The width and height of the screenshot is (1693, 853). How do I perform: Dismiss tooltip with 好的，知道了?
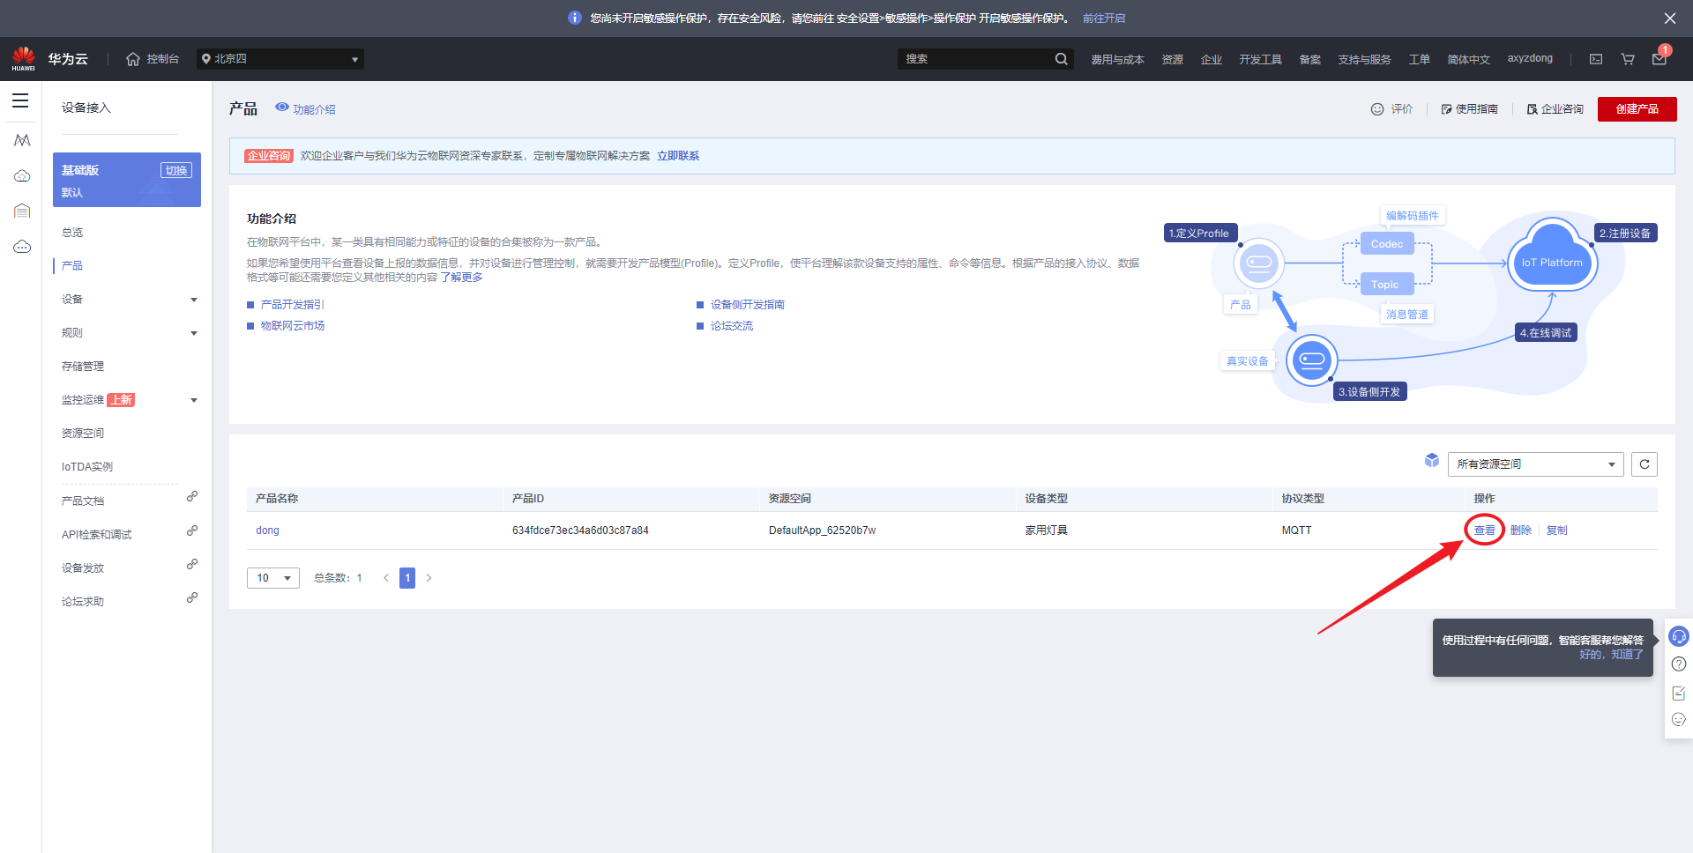[x=1611, y=655]
